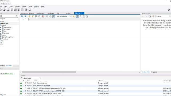Switch to the Snippets tab
The width and height of the screenshot is (171, 96).
pos(154,72)
